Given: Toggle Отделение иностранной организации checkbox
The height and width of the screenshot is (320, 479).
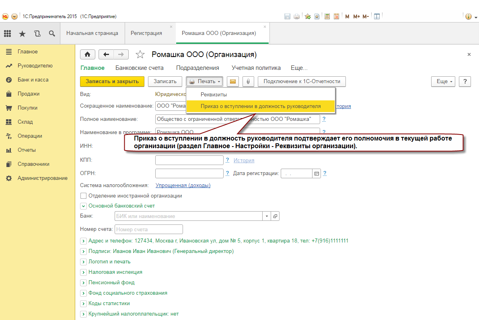Looking at the screenshot, I should click(83, 196).
